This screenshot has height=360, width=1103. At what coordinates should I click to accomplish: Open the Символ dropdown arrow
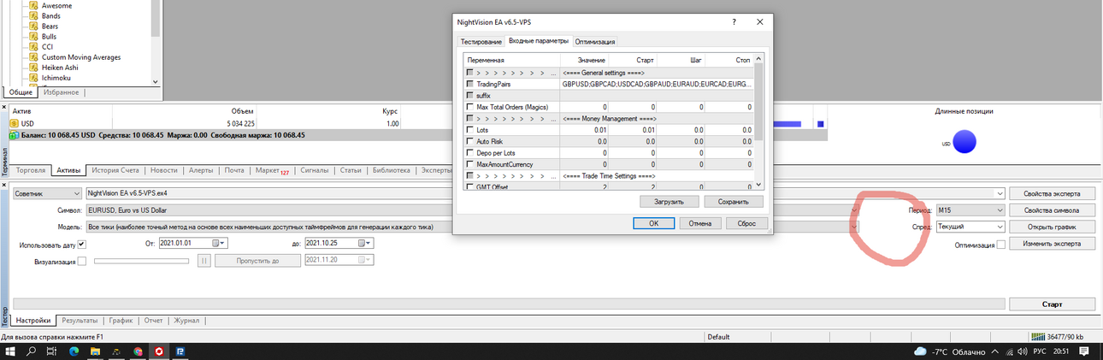pyautogui.click(x=854, y=210)
